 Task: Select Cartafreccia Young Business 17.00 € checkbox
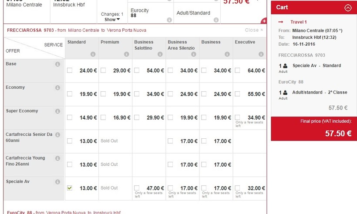pos(204,164)
